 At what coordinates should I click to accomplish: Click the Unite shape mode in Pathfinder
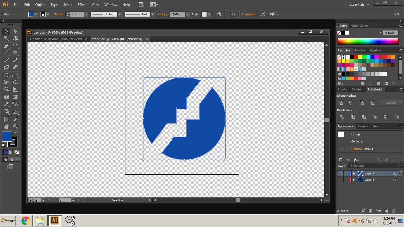tap(341, 103)
